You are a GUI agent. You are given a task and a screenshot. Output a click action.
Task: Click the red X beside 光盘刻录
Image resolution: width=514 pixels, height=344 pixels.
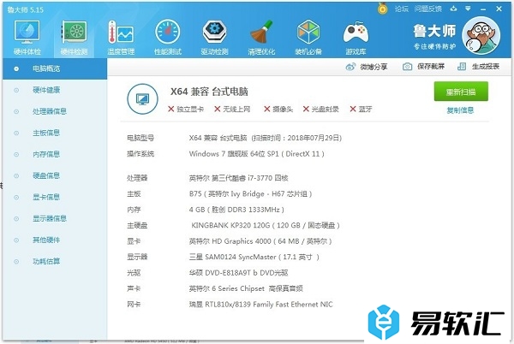click(306, 109)
